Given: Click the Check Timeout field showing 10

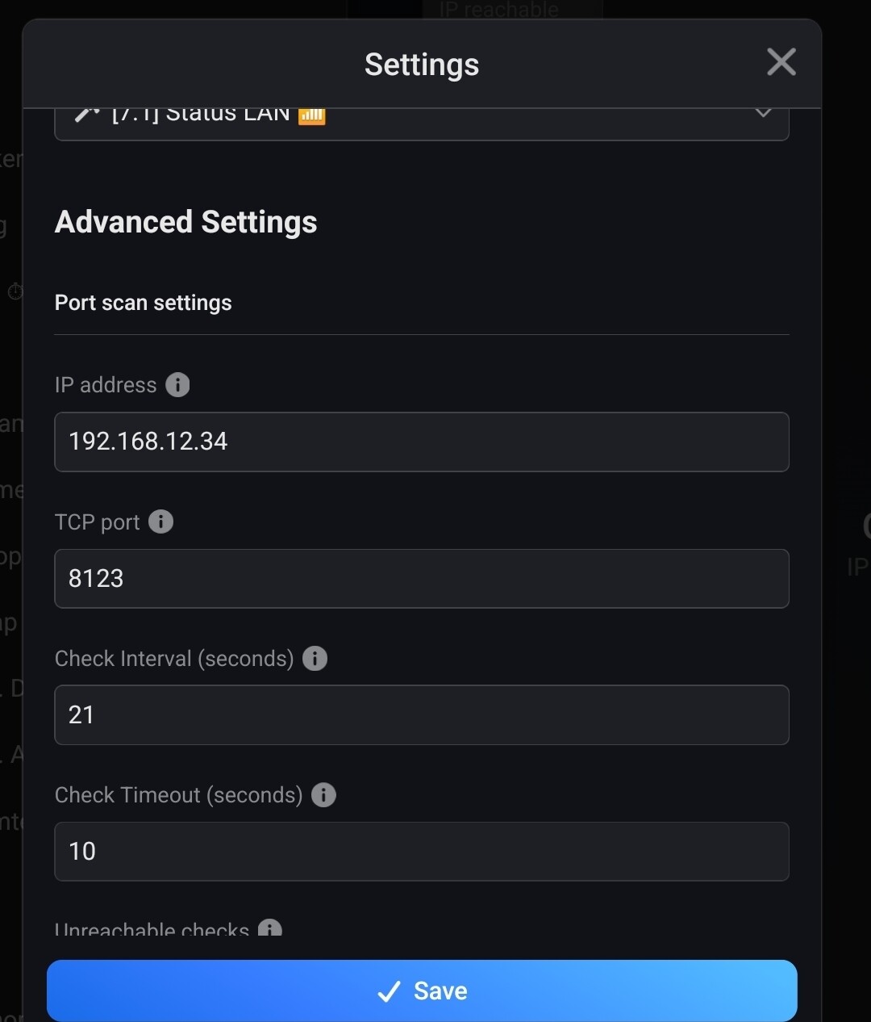Looking at the screenshot, I should [x=421, y=851].
